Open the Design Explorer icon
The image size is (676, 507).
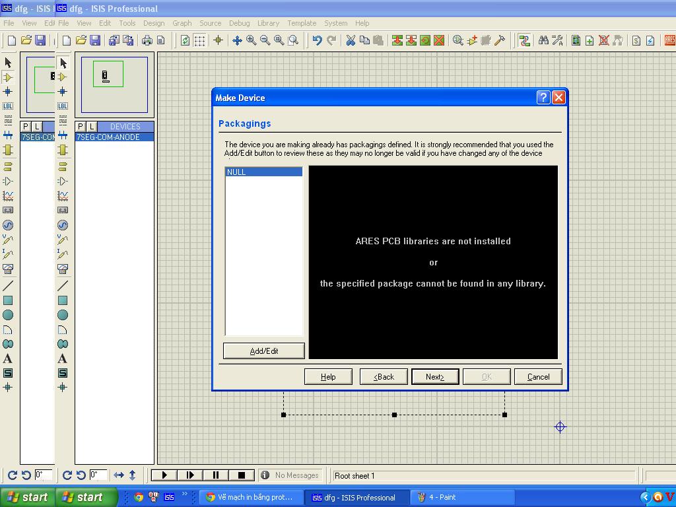[576, 40]
